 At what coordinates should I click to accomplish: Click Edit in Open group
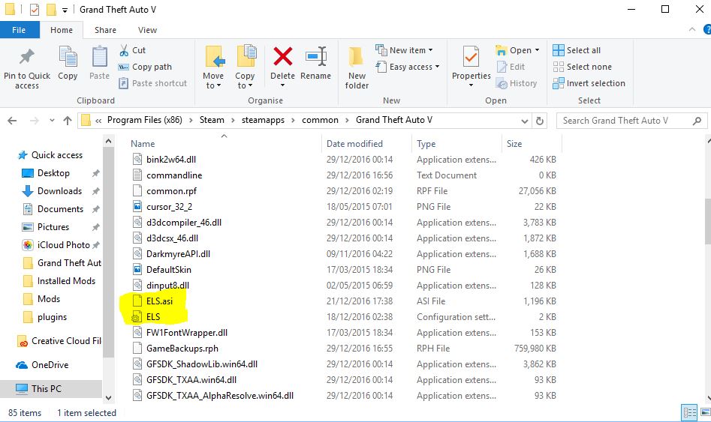point(511,67)
